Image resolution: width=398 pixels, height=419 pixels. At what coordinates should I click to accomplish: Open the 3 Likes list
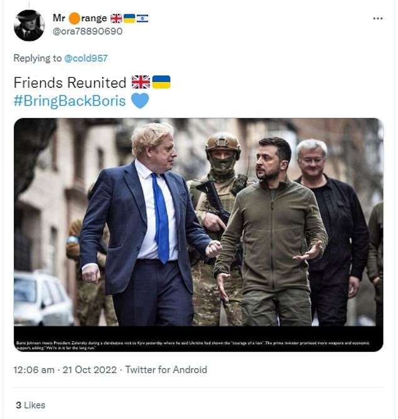coord(31,405)
